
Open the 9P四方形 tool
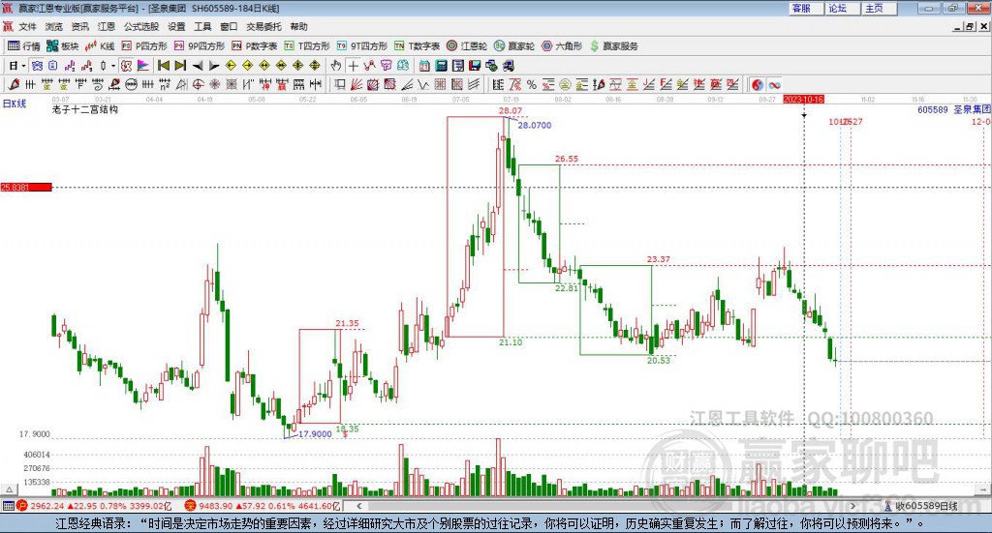click(200, 46)
